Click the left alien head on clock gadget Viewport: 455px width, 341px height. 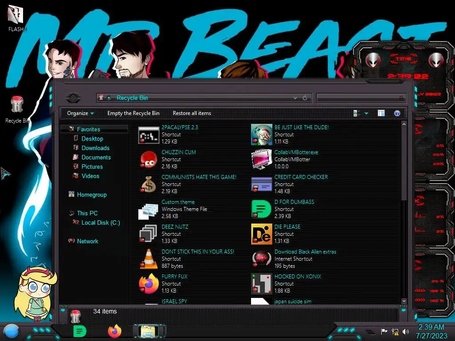coord(373,60)
